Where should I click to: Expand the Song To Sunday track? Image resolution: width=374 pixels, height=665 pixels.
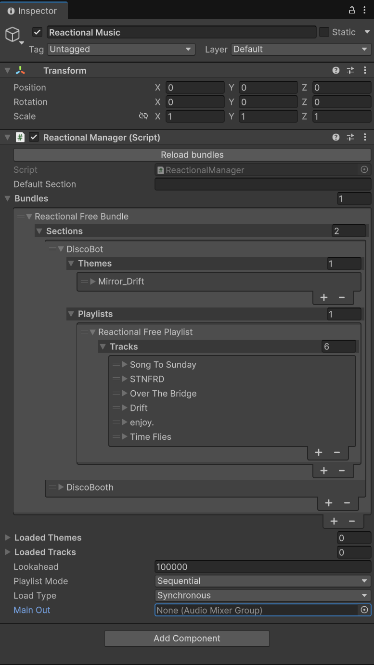pos(125,364)
